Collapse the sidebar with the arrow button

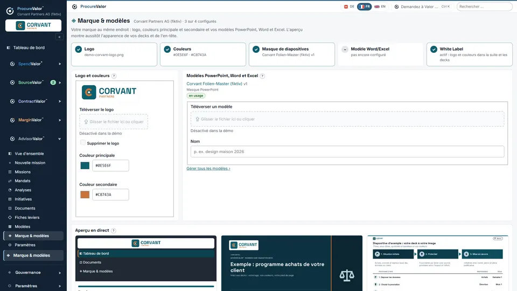point(59,37)
